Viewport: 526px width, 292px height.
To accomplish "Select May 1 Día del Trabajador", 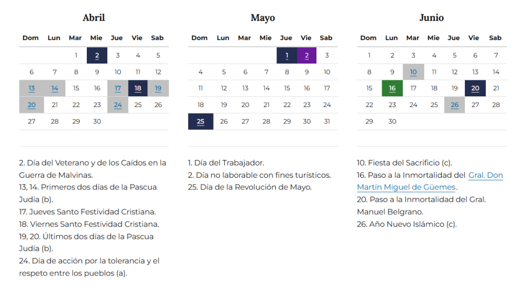I will 287,55.
